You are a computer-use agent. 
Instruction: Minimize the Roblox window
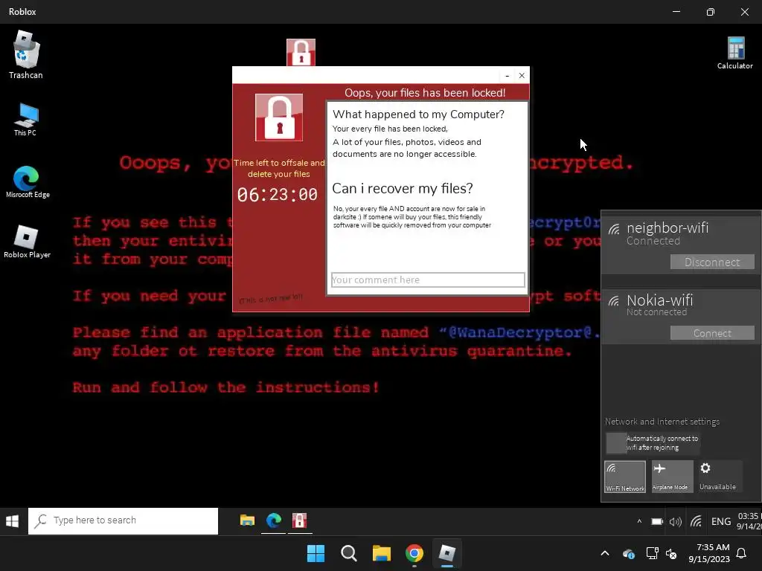click(676, 12)
